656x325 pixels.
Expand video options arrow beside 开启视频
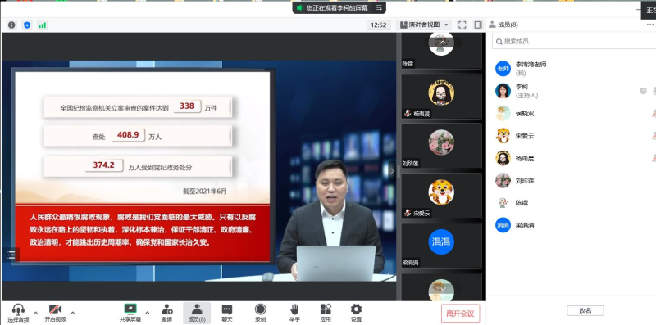coord(73,313)
